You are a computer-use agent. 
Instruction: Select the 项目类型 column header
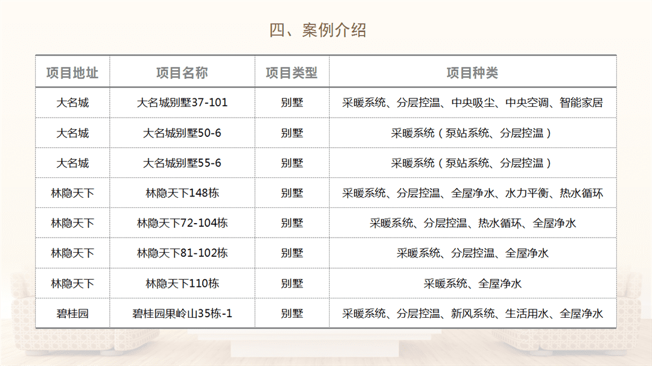(292, 73)
